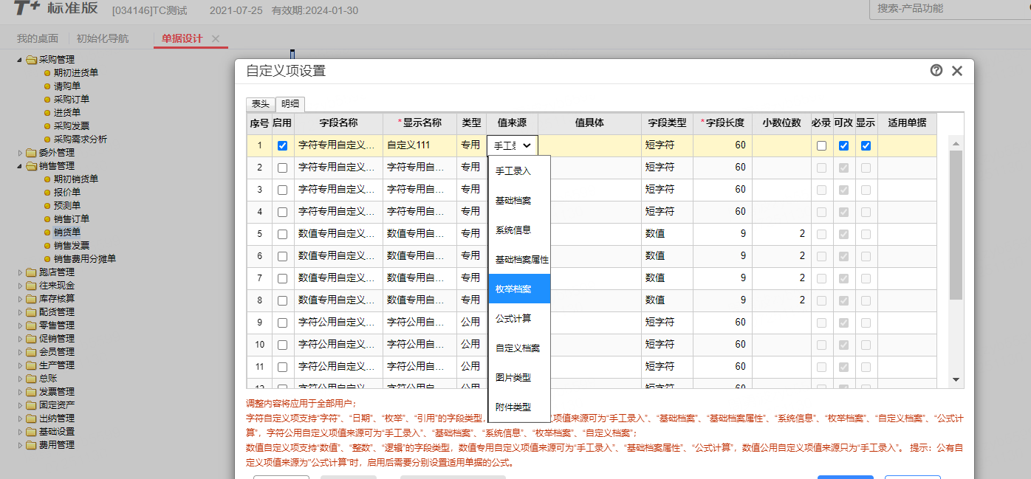The width and height of the screenshot is (1031, 479).
Task: Open 预测单 in the navigation tree
Action: [x=67, y=206]
